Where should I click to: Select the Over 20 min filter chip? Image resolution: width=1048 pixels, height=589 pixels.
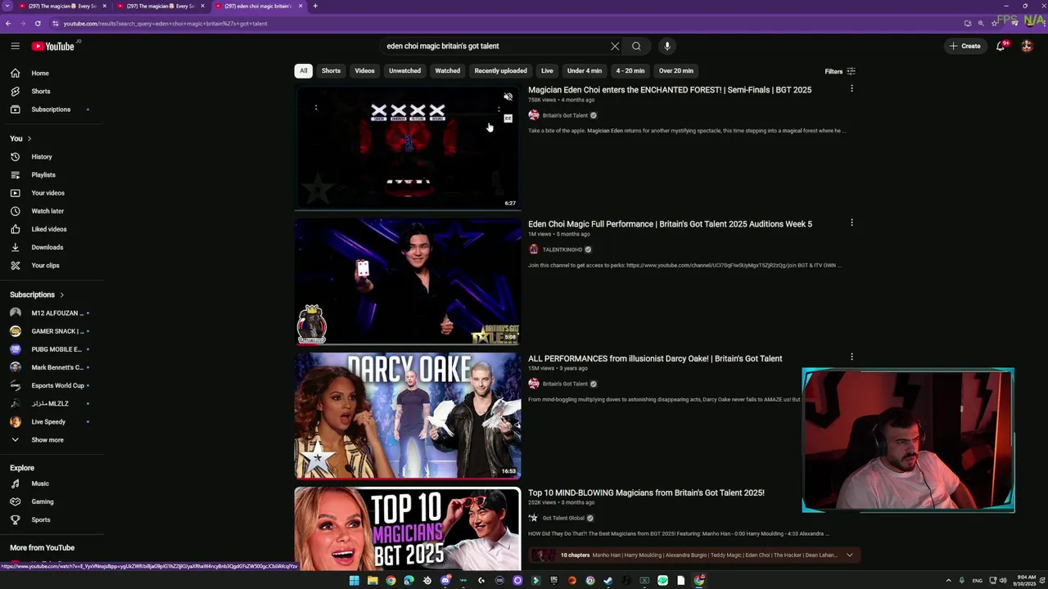pyautogui.click(x=676, y=70)
